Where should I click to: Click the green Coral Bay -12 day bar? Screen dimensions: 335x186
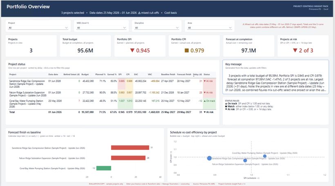[104, 168]
